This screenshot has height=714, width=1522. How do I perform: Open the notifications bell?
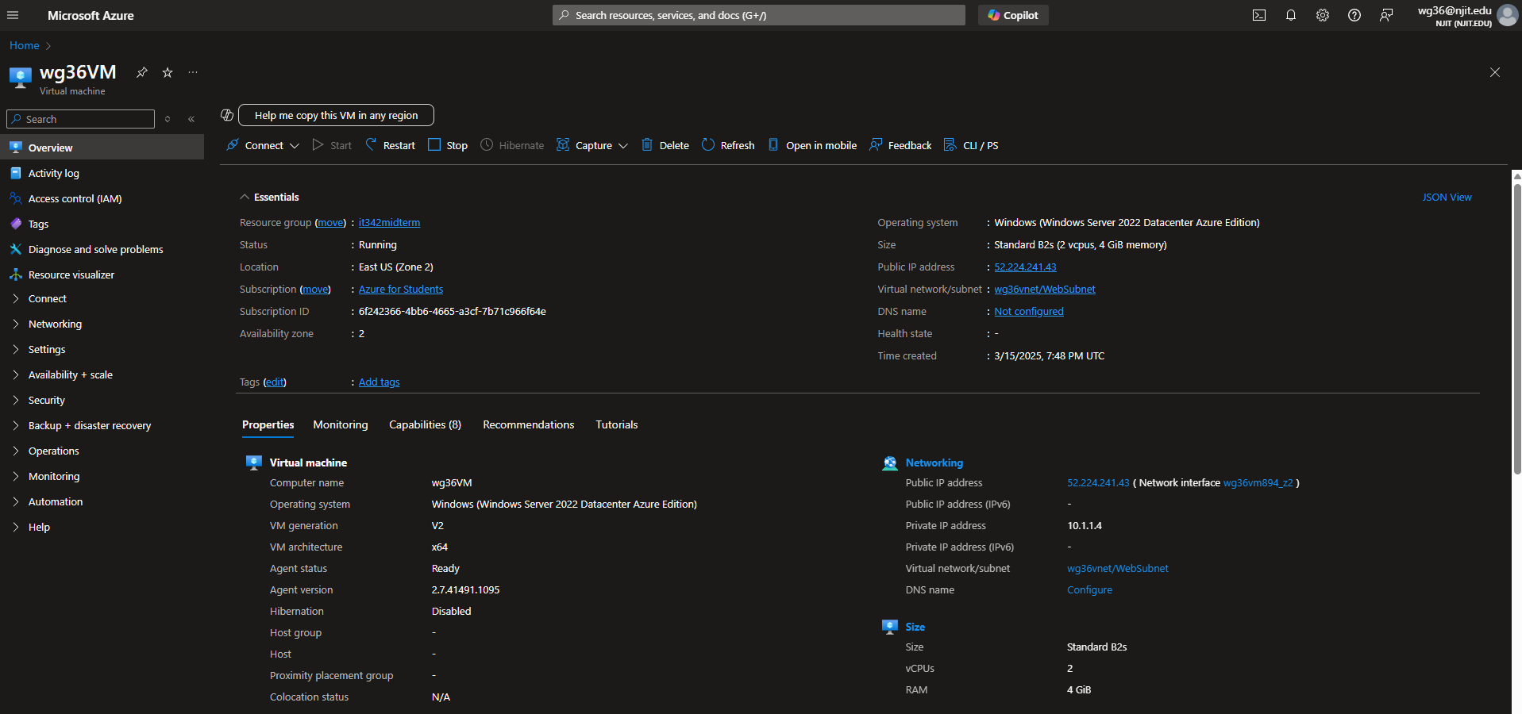tap(1290, 15)
